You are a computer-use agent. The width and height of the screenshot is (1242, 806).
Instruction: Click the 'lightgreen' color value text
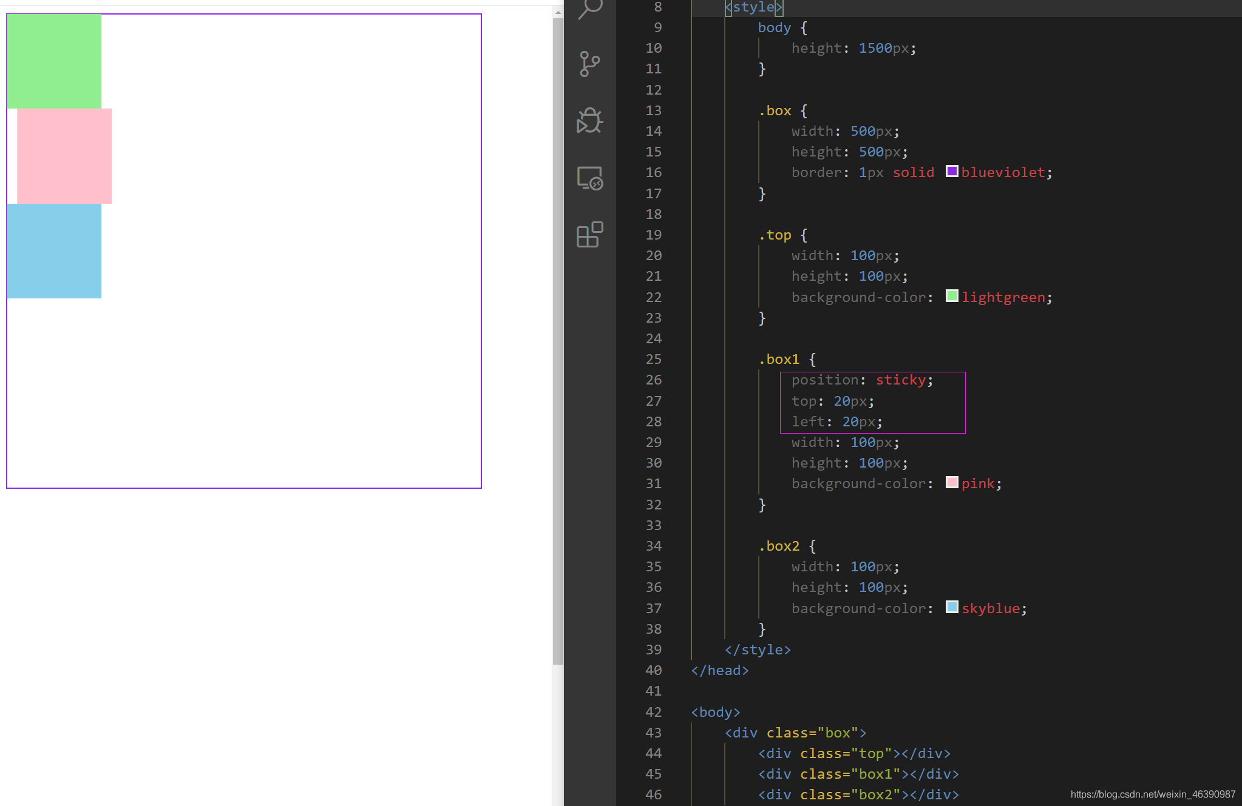point(1003,297)
